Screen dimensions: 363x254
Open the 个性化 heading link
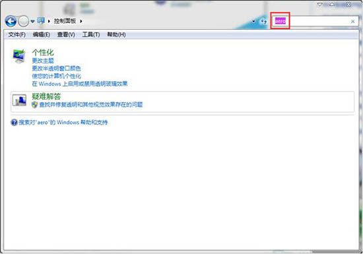[43, 53]
